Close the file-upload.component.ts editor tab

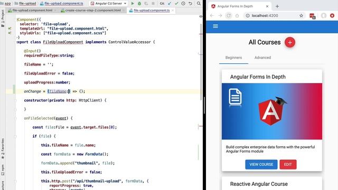[173, 11]
